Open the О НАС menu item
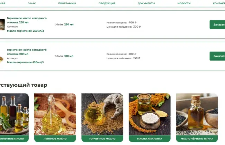The height and width of the screenshot is (145, 225). tap(32, 3)
